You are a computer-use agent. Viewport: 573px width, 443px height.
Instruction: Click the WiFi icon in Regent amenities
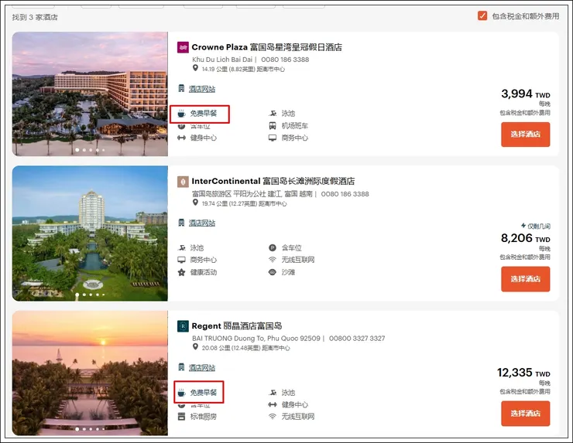[x=273, y=417]
